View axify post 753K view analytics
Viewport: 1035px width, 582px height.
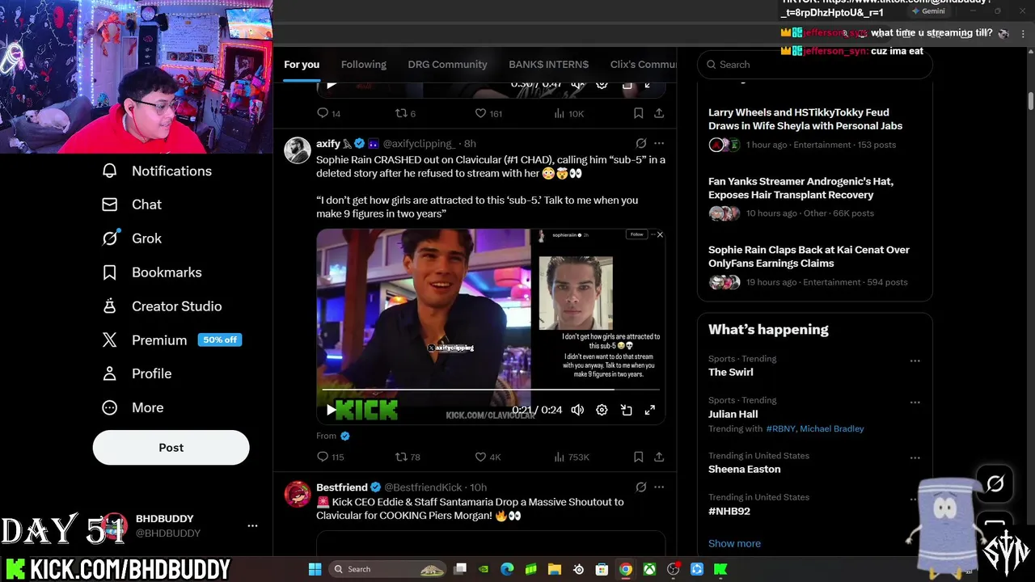571,457
